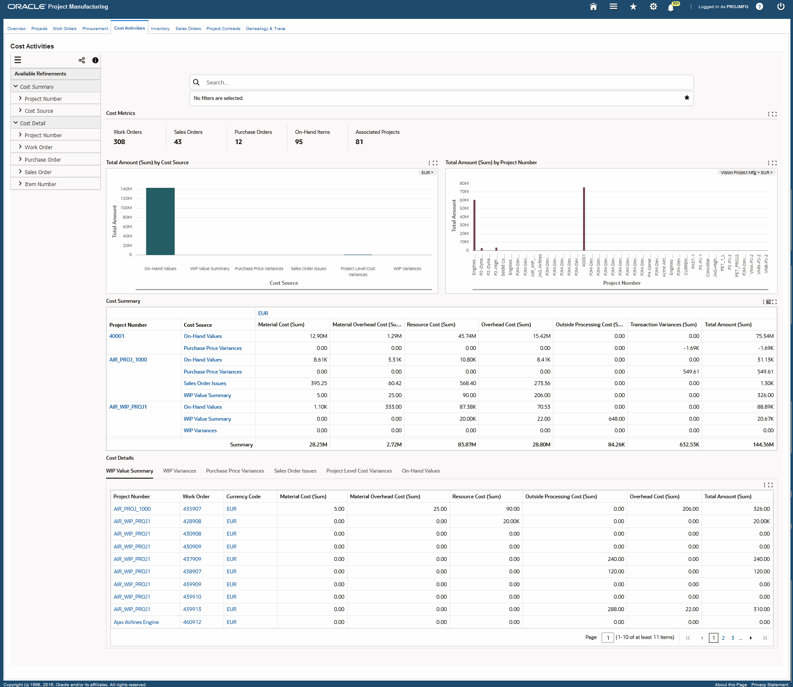
Task: Click the Associated Projects 81 metric
Action: pos(377,137)
